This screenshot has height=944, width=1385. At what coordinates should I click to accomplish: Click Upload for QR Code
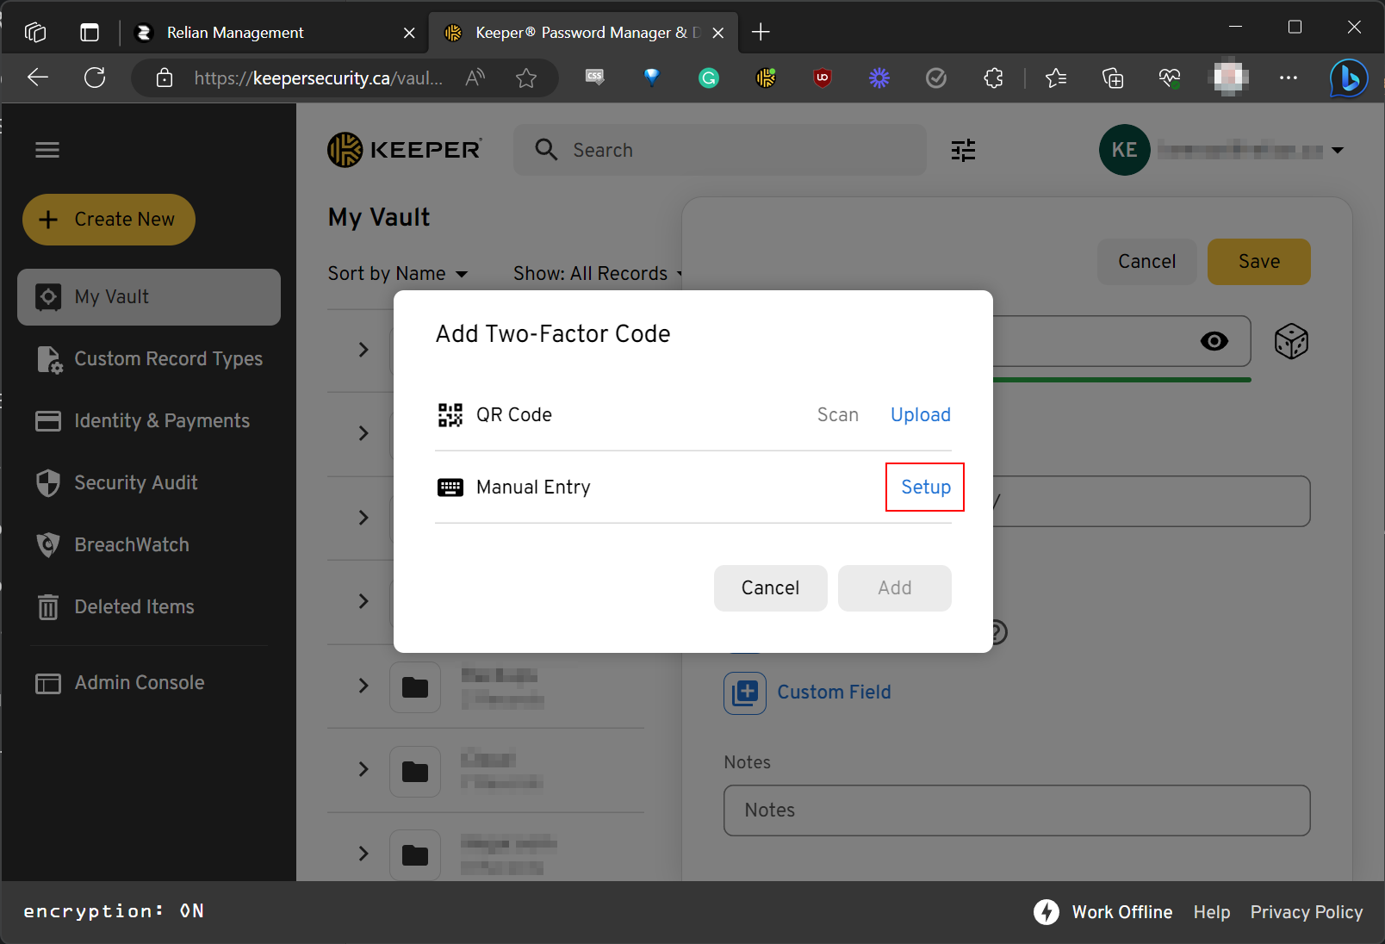(x=921, y=415)
